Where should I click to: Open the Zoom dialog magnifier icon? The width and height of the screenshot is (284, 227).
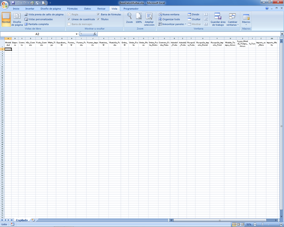click(129, 17)
